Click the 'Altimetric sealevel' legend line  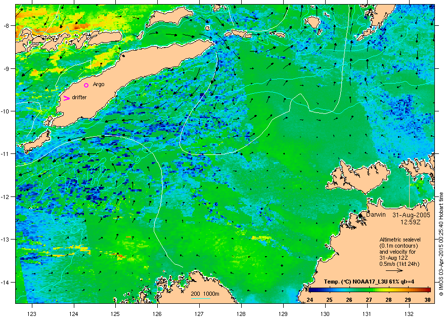(x=400, y=240)
